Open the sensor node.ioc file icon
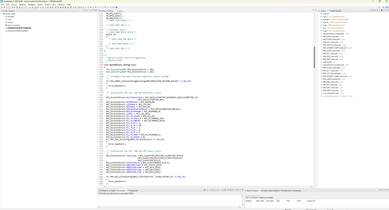Screen dimensions: 389x210 point(6,25)
